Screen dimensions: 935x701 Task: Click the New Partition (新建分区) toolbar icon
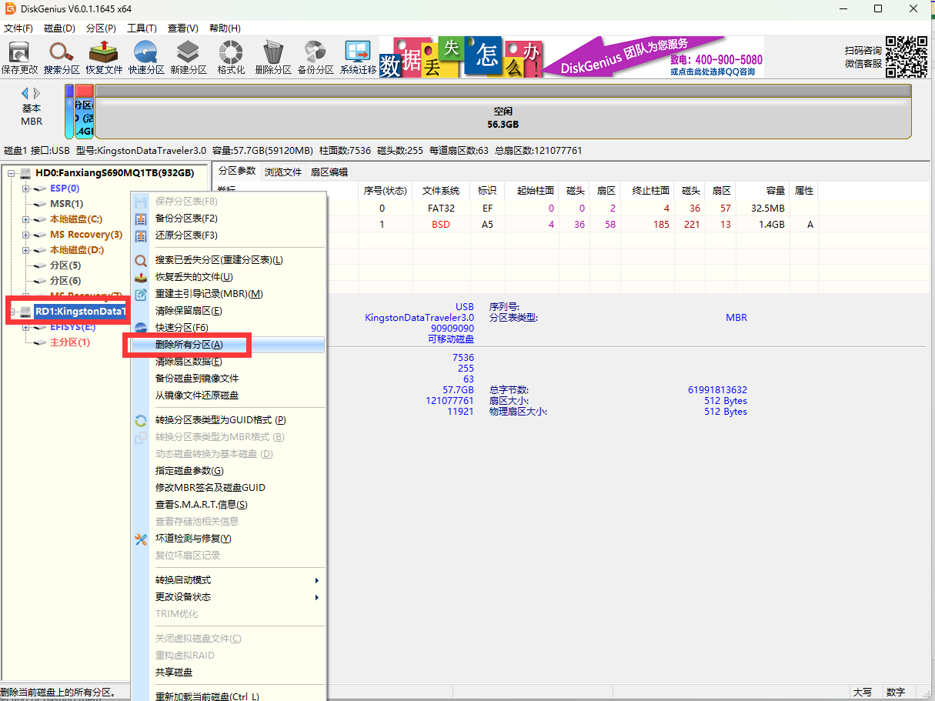pyautogui.click(x=188, y=52)
